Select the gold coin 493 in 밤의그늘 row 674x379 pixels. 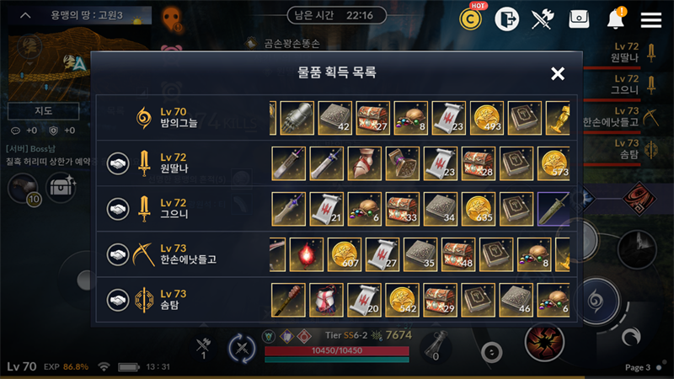[487, 118]
